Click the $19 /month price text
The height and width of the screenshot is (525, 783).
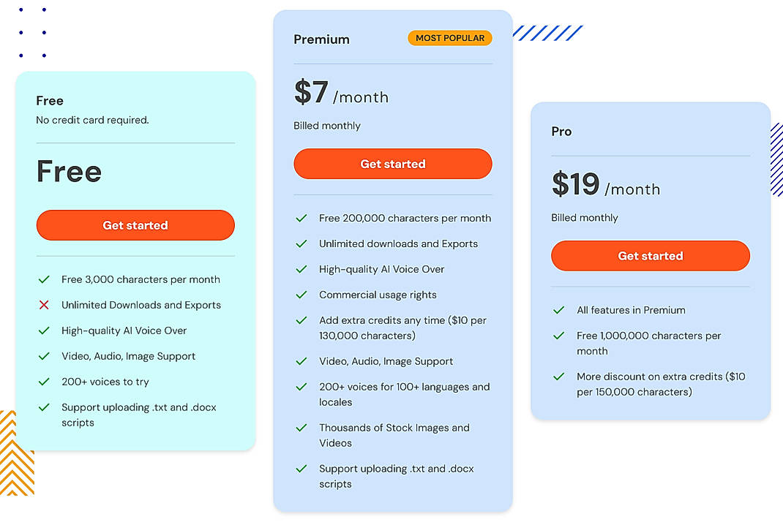click(605, 186)
